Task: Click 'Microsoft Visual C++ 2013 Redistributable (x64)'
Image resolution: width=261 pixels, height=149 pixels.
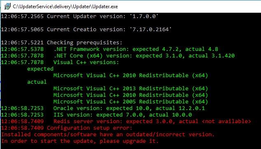Action: [131, 88]
